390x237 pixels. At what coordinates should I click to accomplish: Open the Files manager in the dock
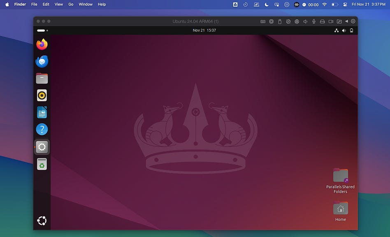[42, 78]
